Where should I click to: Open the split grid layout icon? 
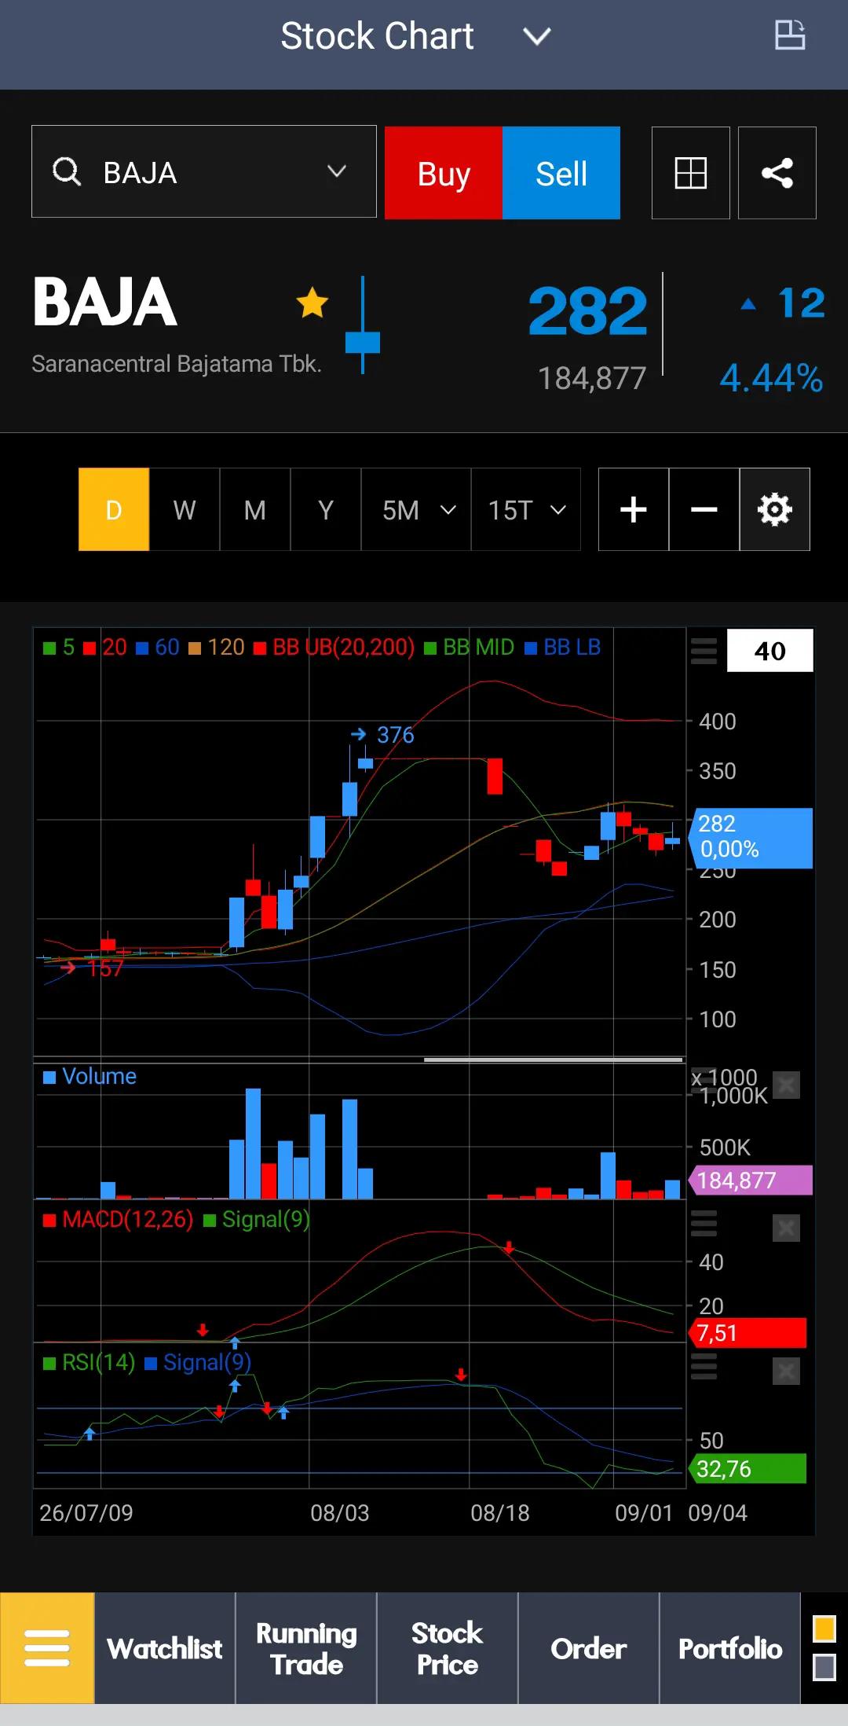tap(691, 173)
